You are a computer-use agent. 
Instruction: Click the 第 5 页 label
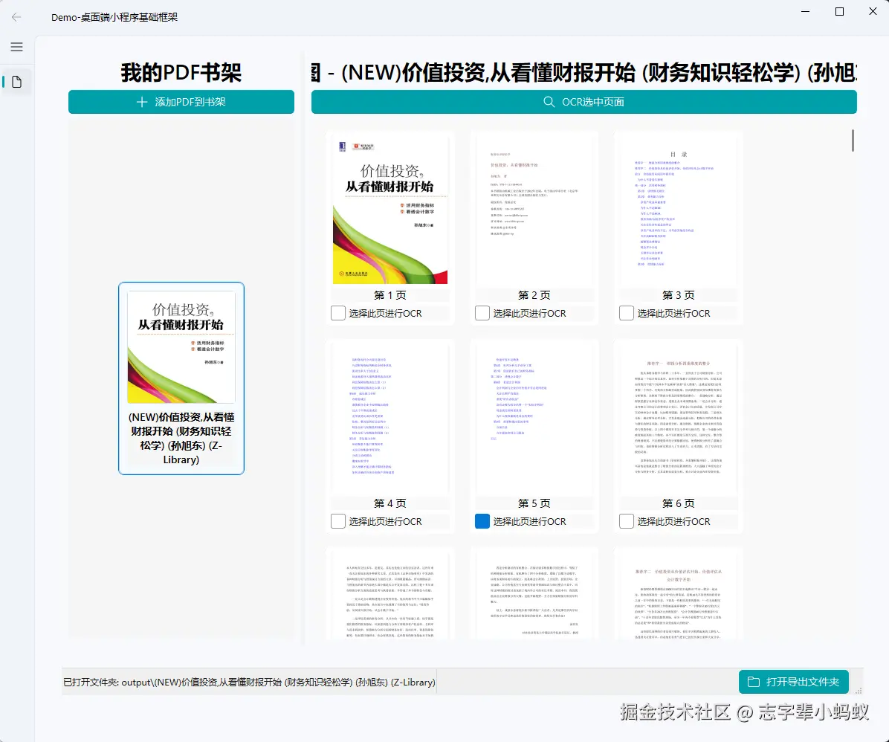tap(534, 503)
